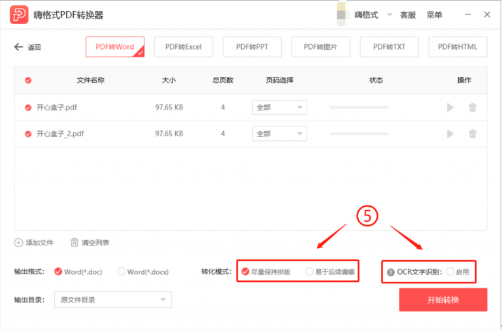Delete 开心盒子.pdf using its trash icon

tap(473, 108)
